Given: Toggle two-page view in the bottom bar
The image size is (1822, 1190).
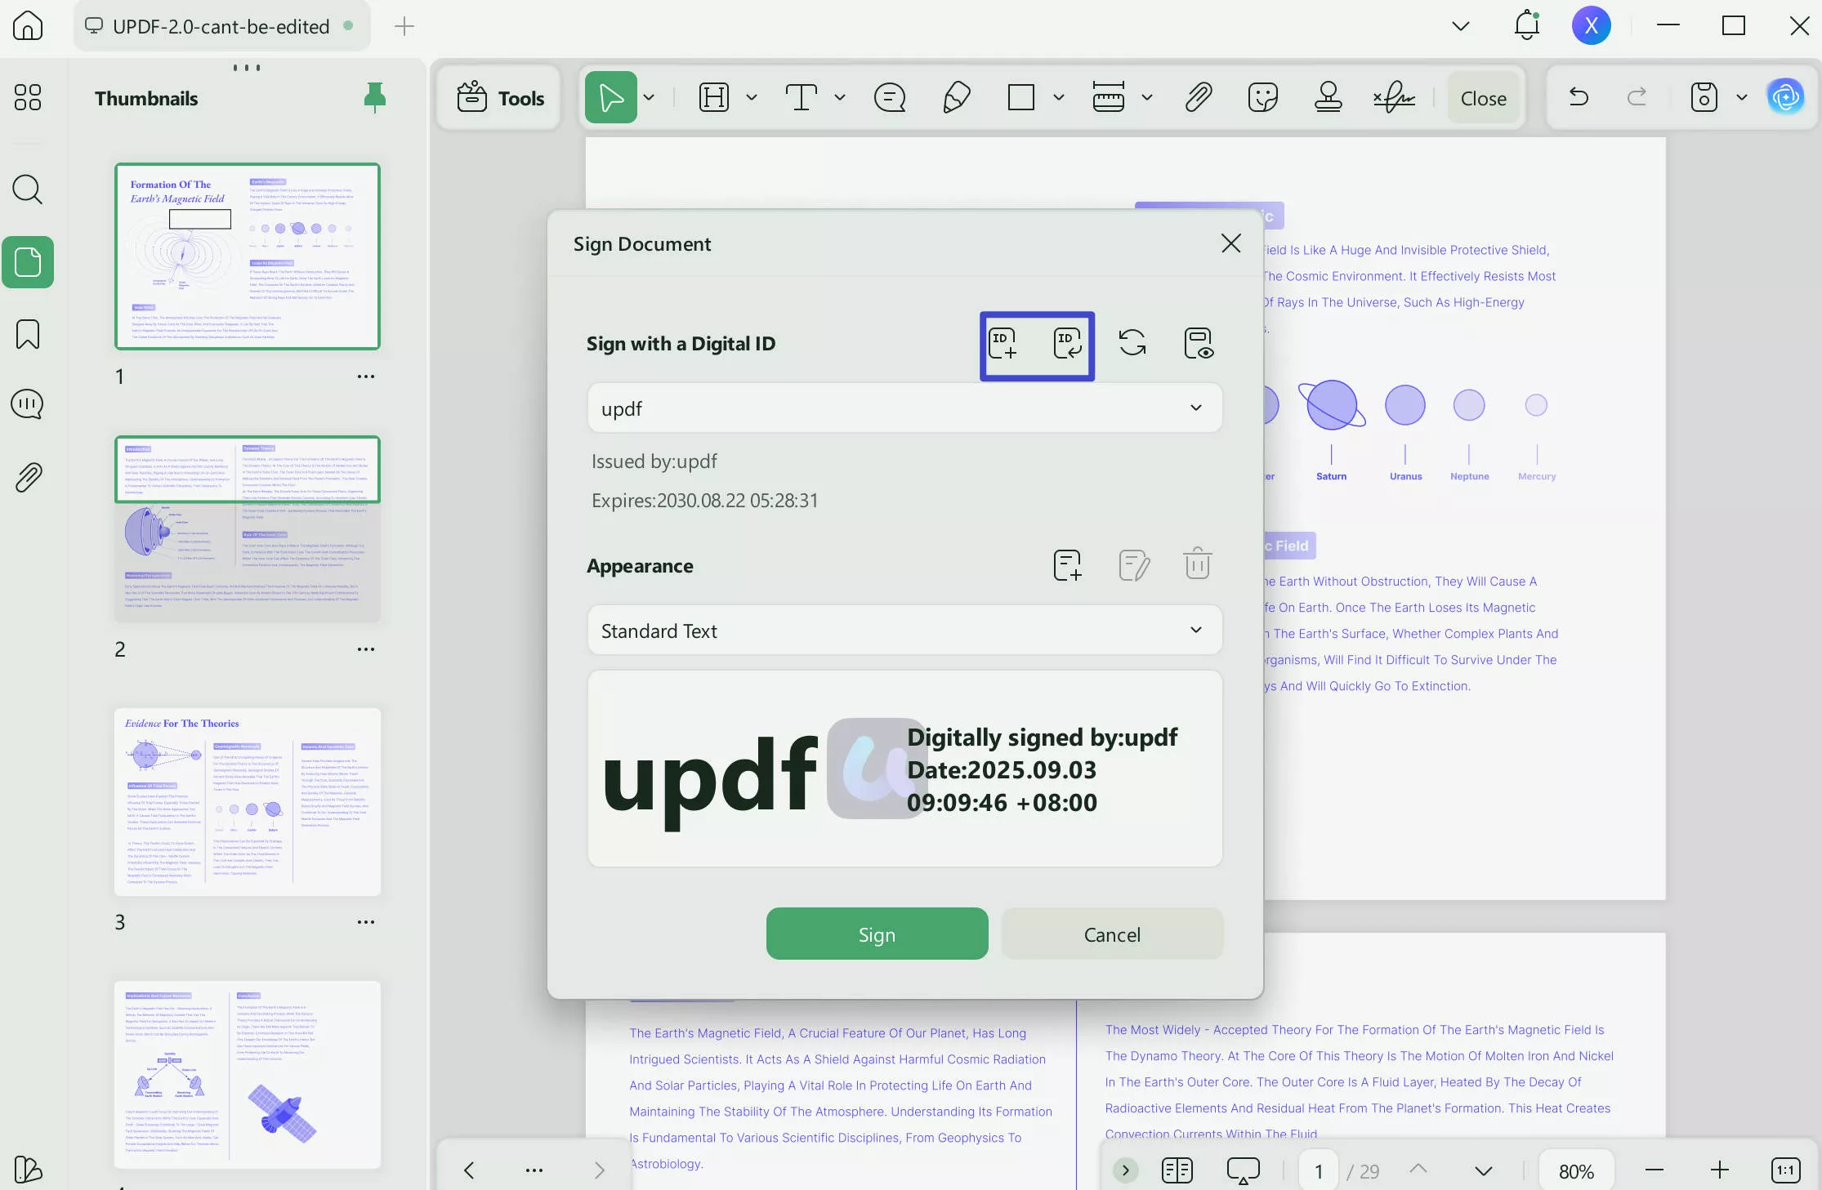Looking at the screenshot, I should pos(1177,1170).
